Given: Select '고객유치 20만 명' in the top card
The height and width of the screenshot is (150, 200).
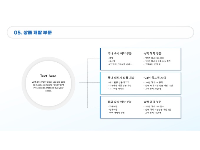Looking at the screenshot, I should coord(153,64).
